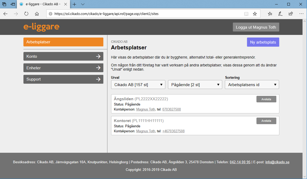
Task: Call +46703027508 phone link
Action: point(174,131)
